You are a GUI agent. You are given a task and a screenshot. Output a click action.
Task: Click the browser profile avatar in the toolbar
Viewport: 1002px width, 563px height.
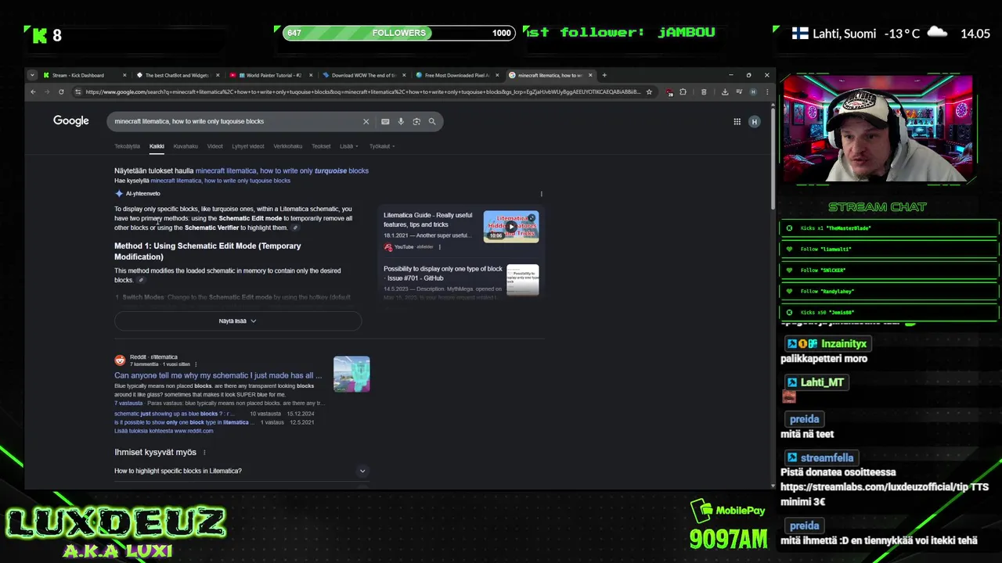(x=753, y=91)
